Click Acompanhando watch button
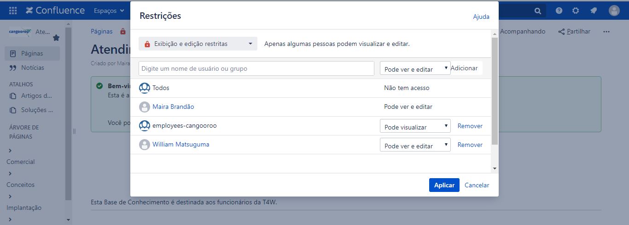Screen dimensions: 629x225 point(523,31)
